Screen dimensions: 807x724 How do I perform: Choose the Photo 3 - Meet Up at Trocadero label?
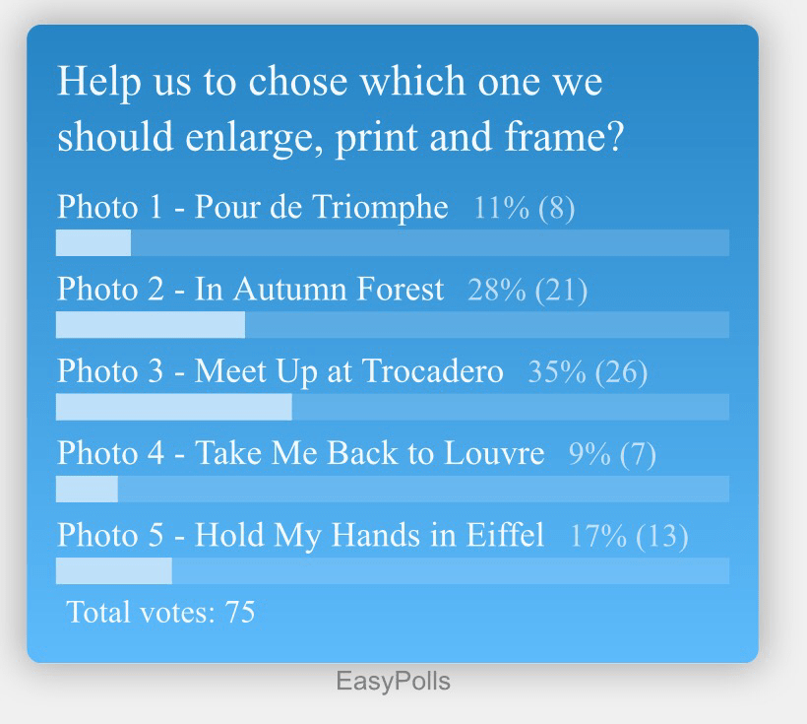(x=279, y=371)
